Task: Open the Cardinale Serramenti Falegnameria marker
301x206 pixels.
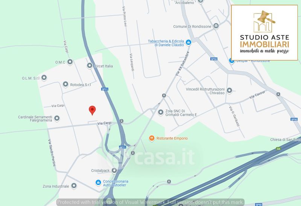Action: [x=57, y=118]
